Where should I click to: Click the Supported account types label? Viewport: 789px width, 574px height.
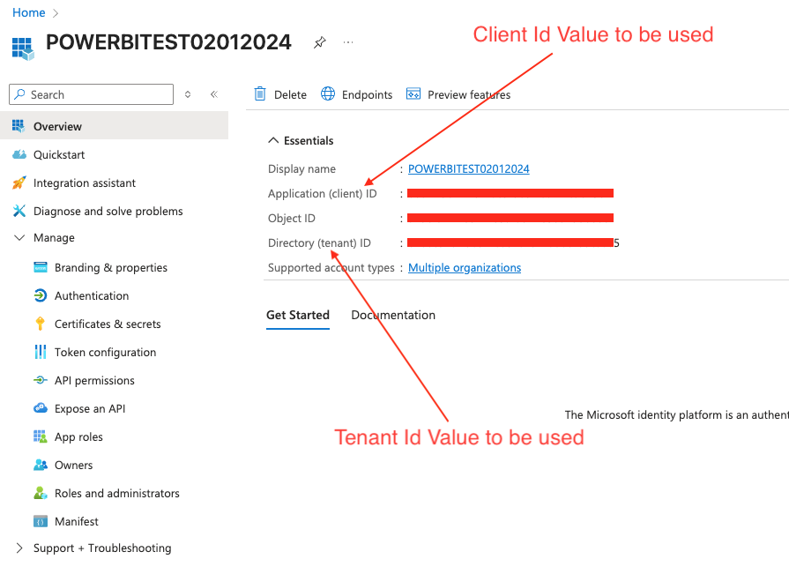click(x=331, y=268)
